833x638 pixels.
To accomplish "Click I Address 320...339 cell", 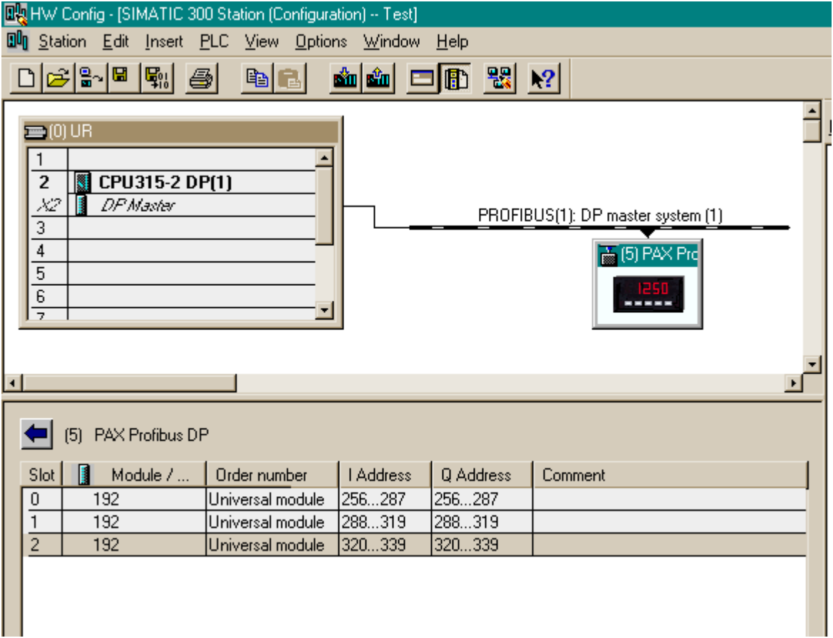I will click(x=385, y=545).
